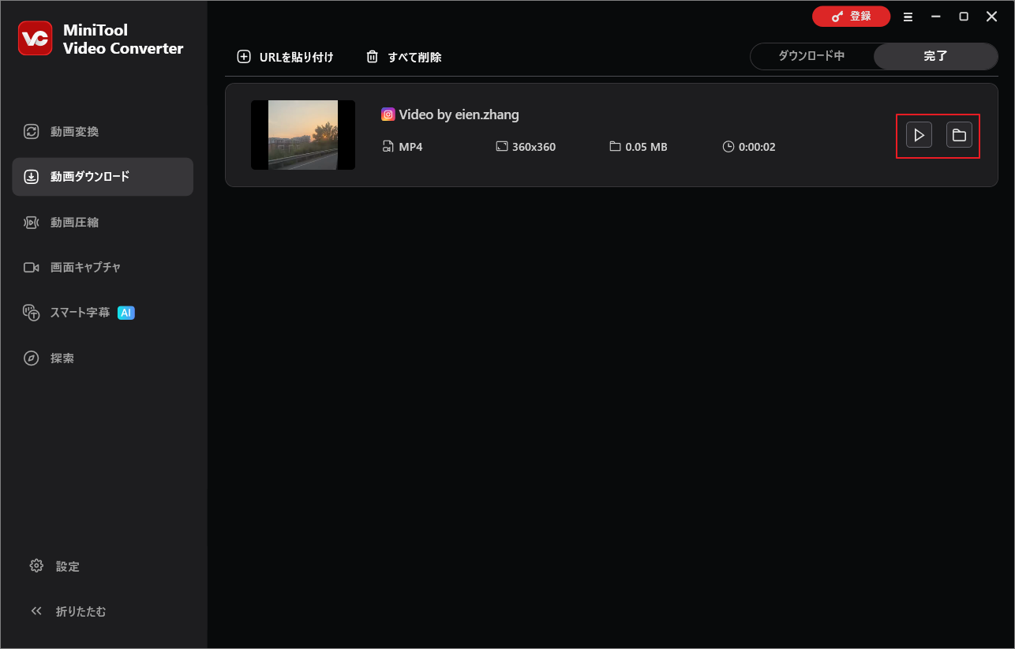Click the すべて削除 trash icon

pyautogui.click(x=372, y=56)
